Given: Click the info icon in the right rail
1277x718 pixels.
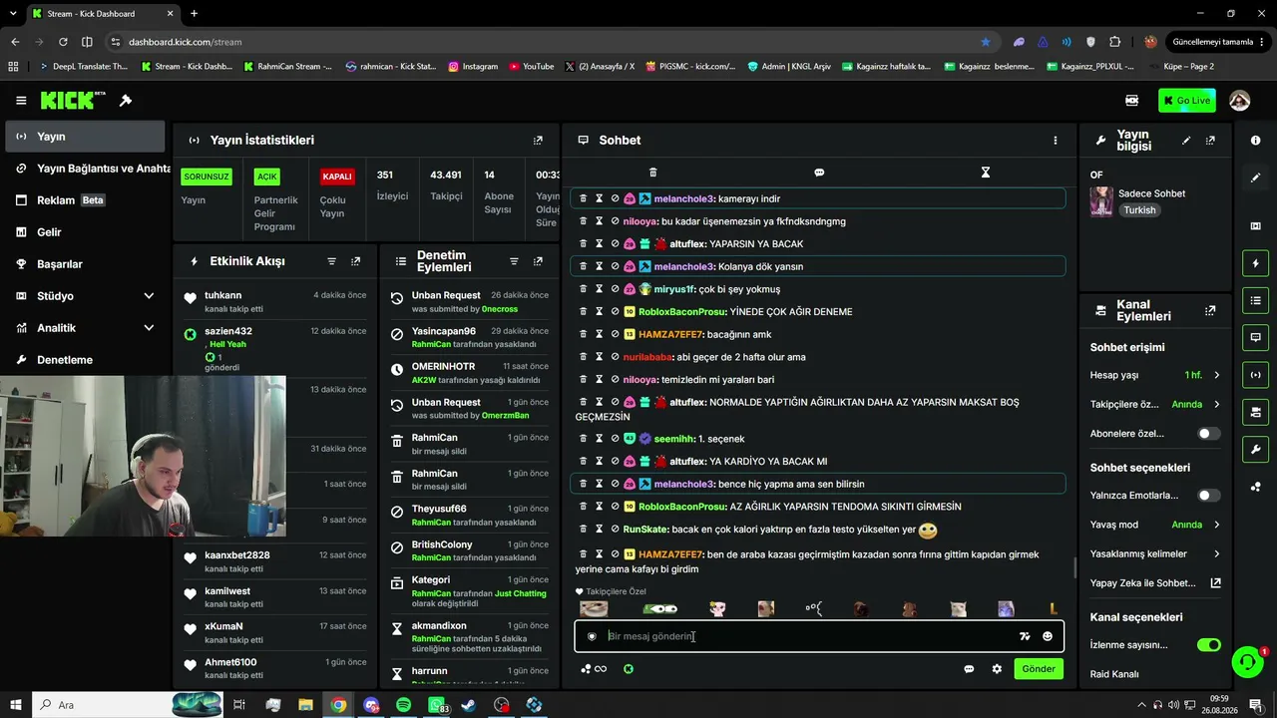Looking at the screenshot, I should pos(1255,141).
